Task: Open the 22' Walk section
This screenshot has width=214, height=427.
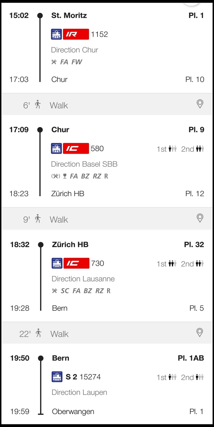Action: tap(107, 333)
